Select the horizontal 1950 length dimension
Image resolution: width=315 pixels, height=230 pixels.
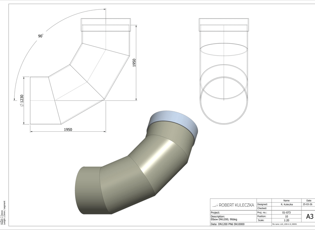[x=68, y=130]
